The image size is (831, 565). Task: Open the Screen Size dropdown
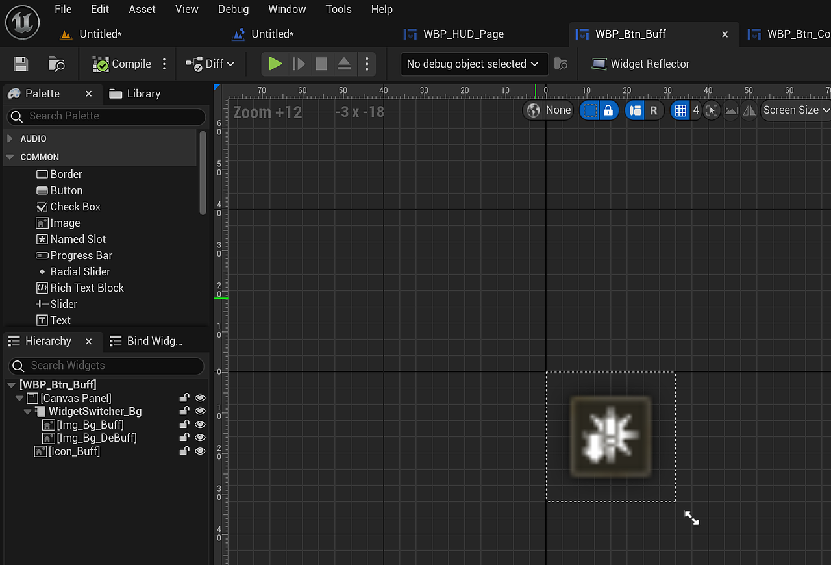796,110
